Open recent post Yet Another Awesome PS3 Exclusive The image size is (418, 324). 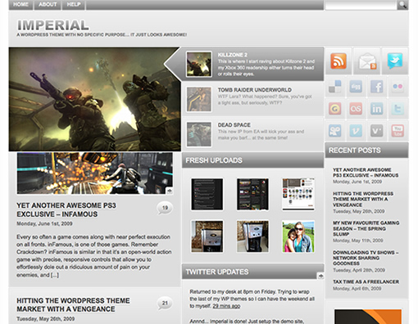tap(366, 173)
